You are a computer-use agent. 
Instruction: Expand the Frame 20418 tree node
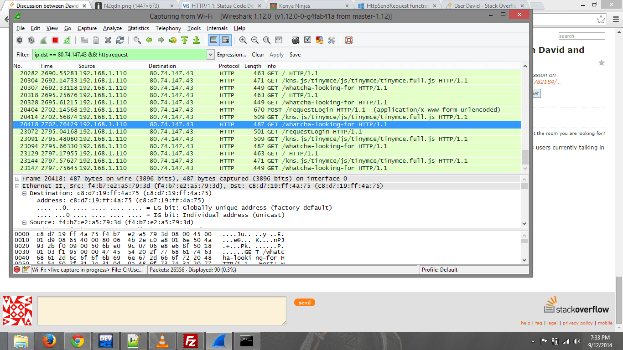17,179
